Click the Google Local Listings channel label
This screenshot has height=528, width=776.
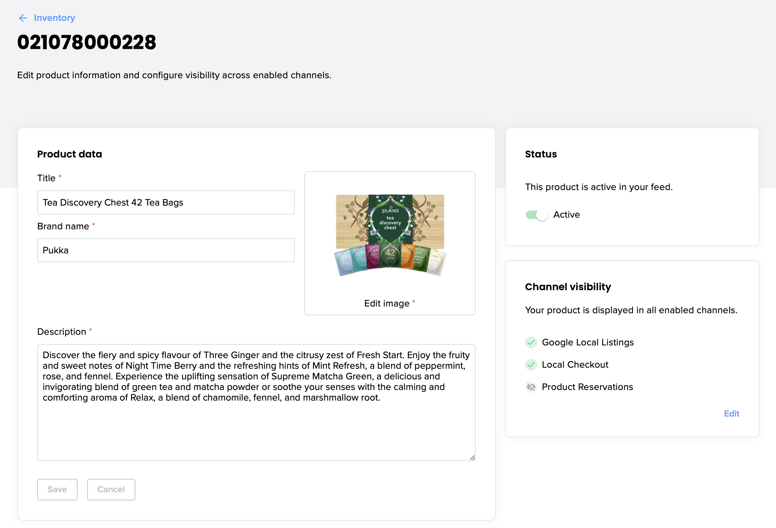587,343
